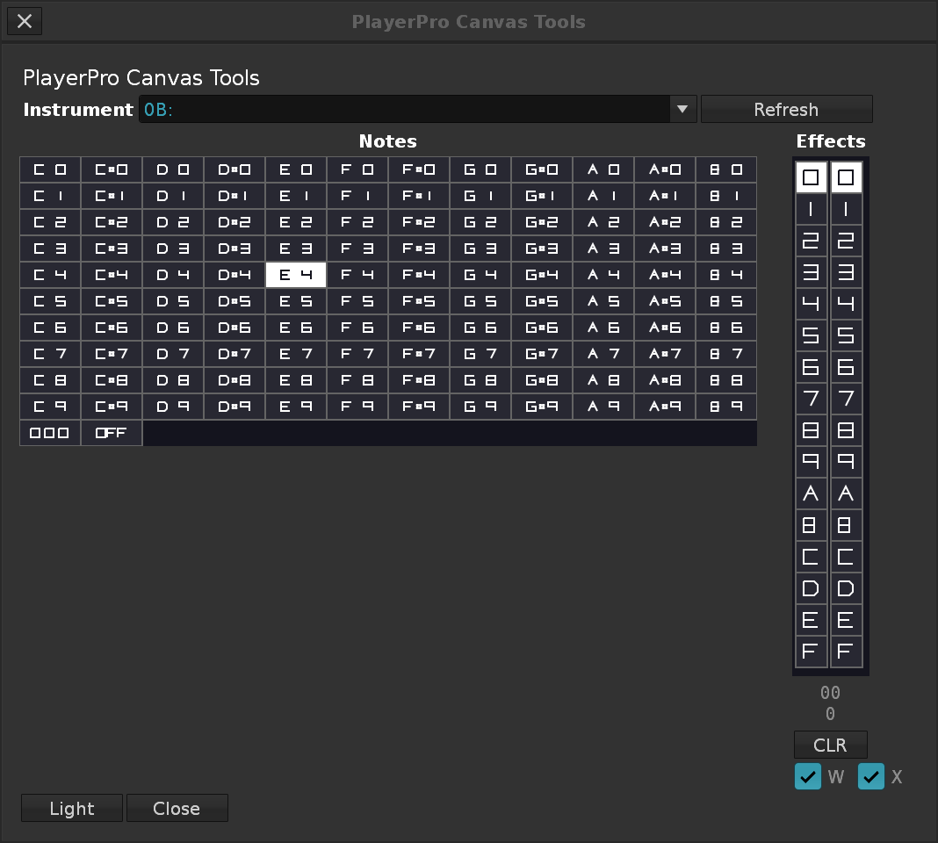Select note F 3 cell
938x843 pixels.
[x=357, y=249]
